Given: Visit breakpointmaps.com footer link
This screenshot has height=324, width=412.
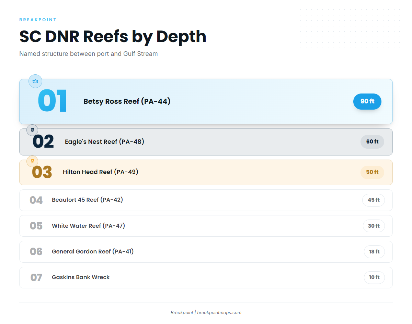Looking at the screenshot, I should pos(219,312).
